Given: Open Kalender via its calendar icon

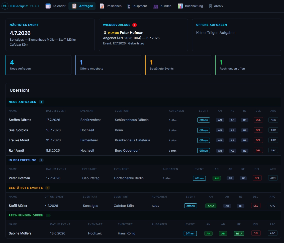Looking at the screenshot, I should 48,6.
